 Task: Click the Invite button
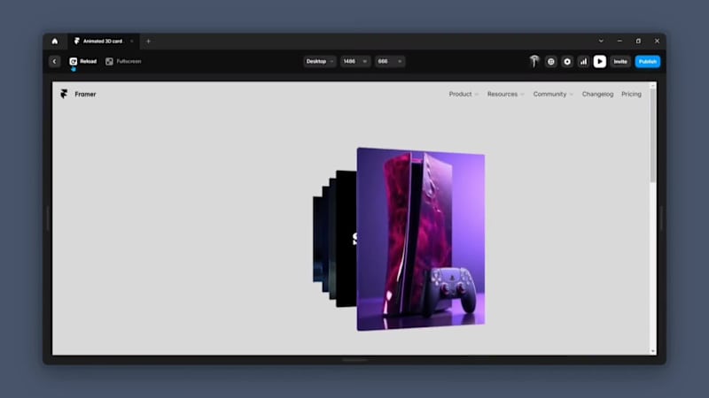pyautogui.click(x=620, y=61)
